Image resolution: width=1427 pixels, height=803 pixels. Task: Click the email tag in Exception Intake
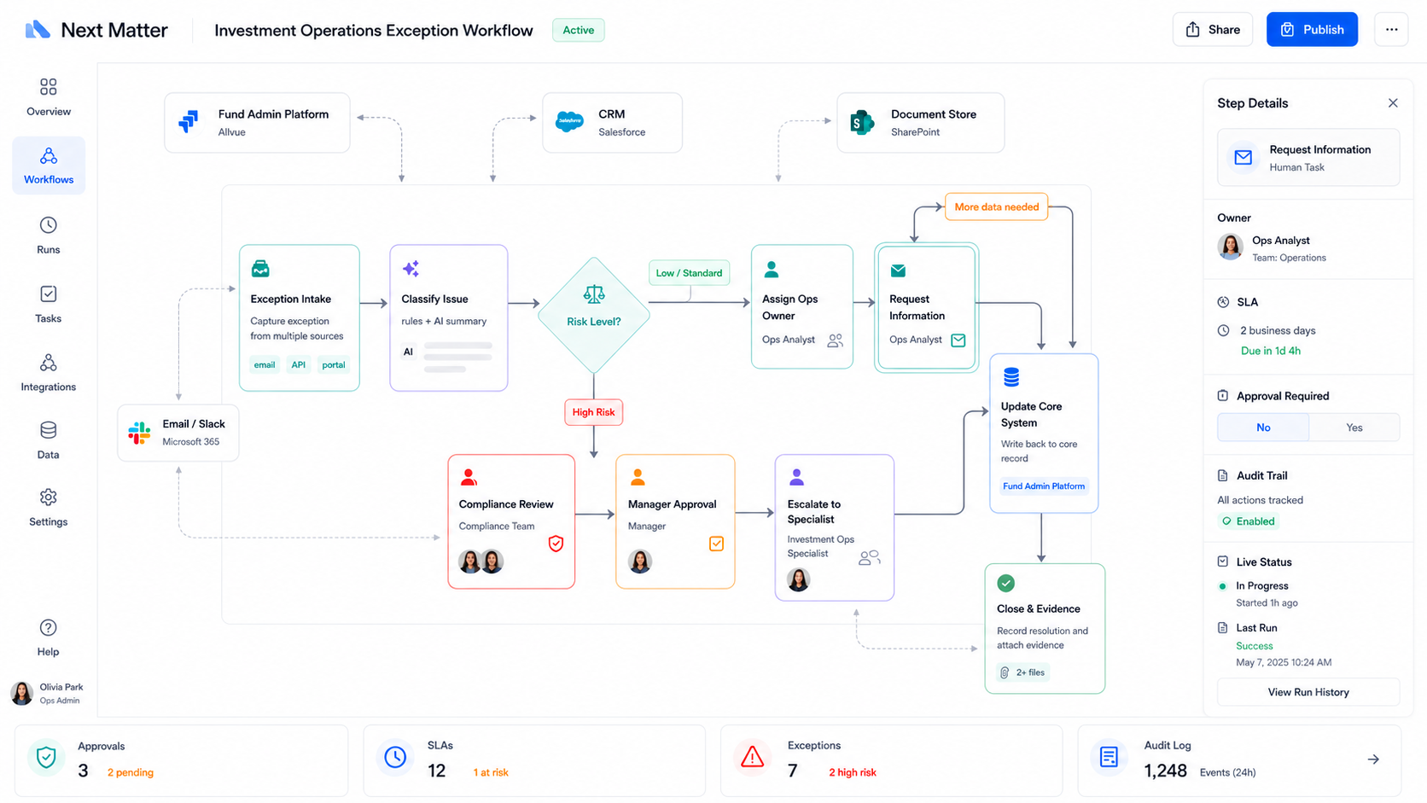tap(265, 365)
